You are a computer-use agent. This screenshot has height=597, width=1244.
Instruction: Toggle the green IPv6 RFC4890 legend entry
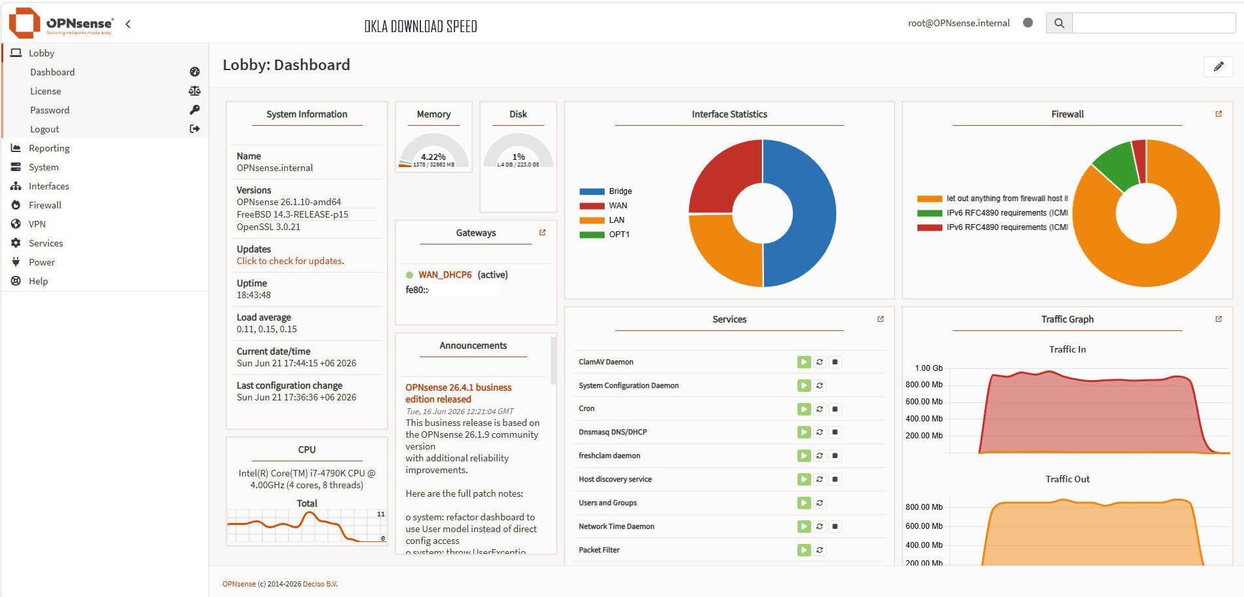click(992, 213)
